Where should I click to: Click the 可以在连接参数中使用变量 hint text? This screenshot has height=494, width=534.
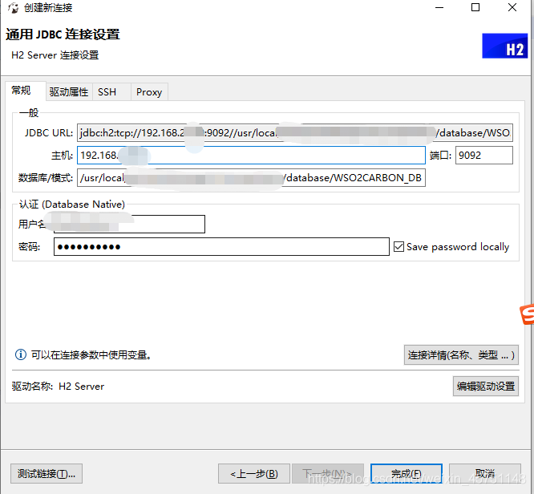click(91, 355)
